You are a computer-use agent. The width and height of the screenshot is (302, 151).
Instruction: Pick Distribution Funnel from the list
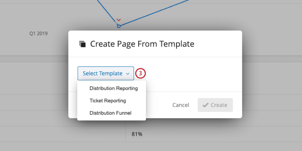[110, 113]
